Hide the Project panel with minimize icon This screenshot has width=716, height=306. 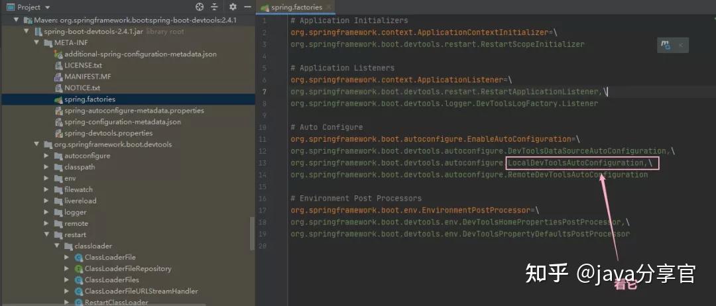[x=247, y=7]
